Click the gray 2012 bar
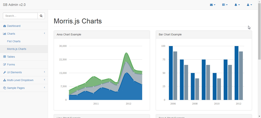The image size is (261, 118). [x=241, y=76]
